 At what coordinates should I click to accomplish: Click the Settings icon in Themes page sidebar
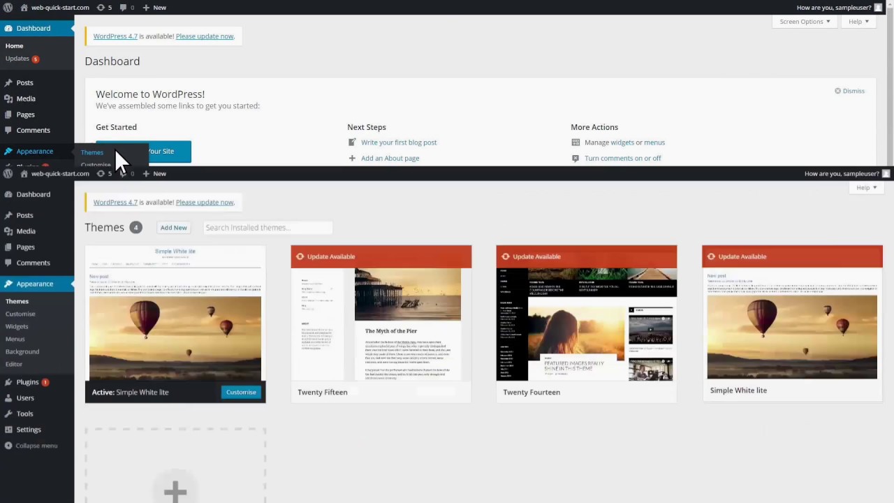8,430
